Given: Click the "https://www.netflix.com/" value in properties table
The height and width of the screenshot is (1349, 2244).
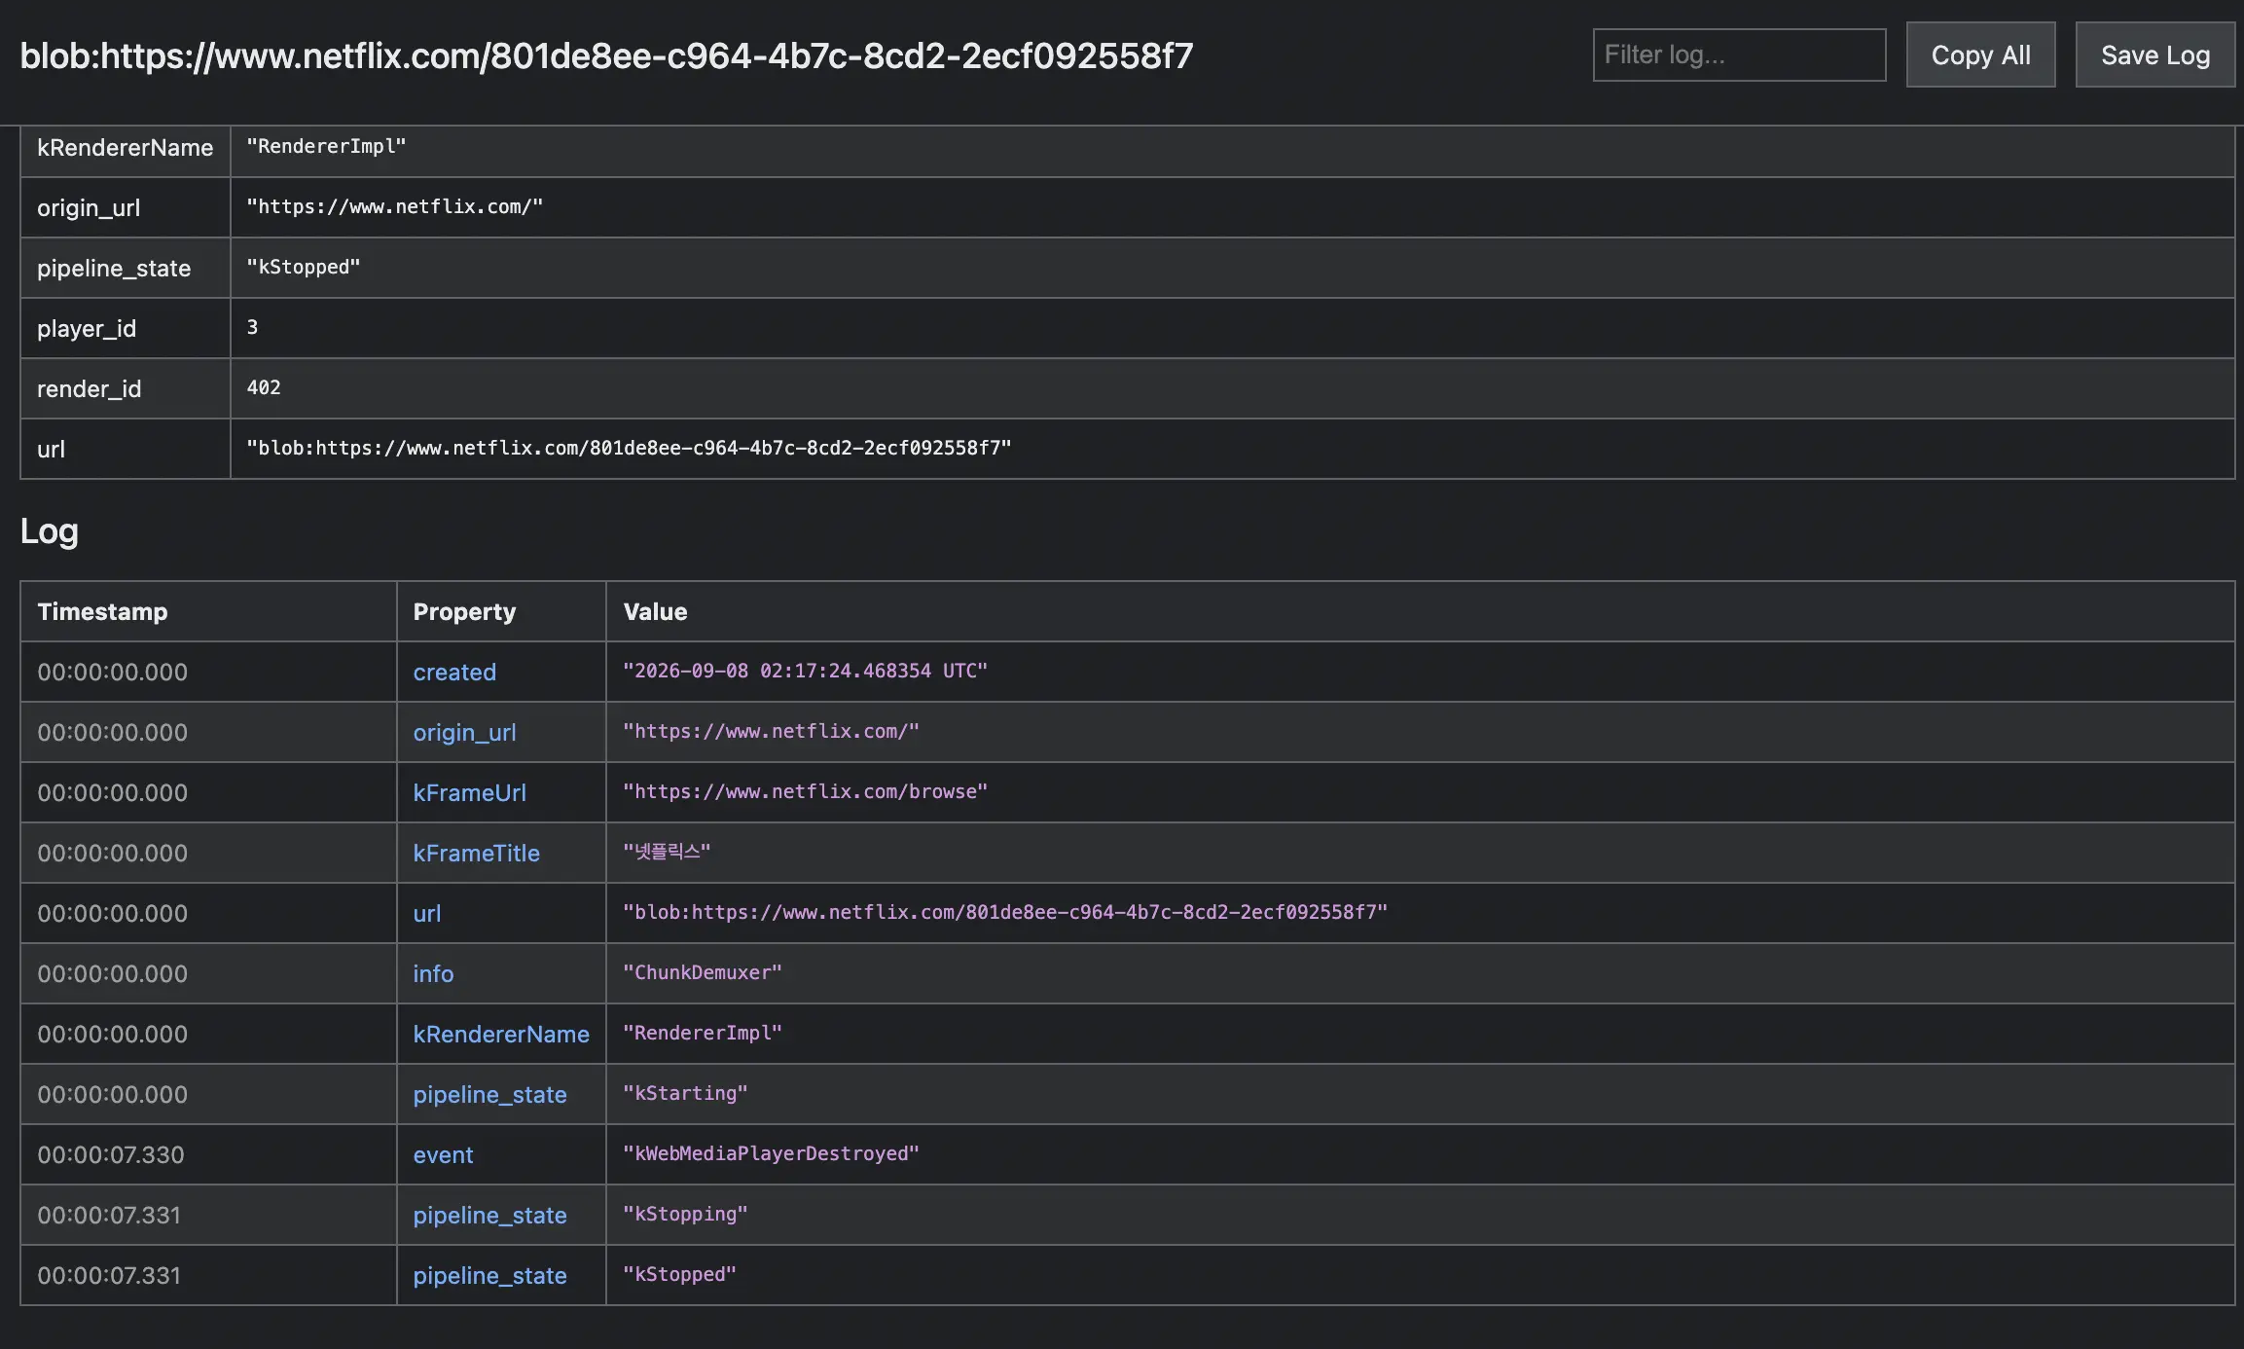Looking at the screenshot, I should coord(394,206).
